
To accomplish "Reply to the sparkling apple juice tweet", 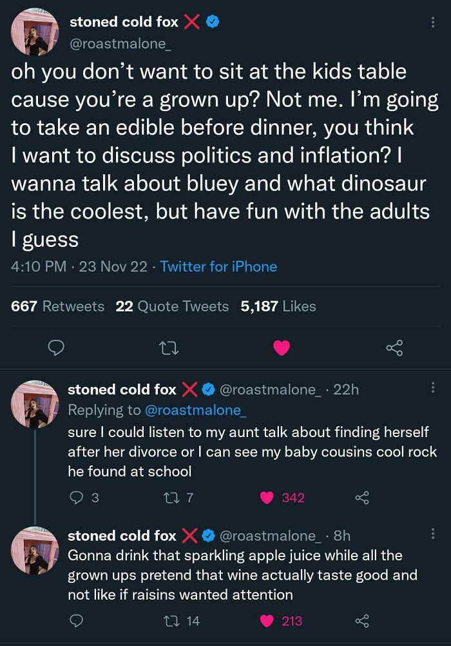I will pos(77,621).
